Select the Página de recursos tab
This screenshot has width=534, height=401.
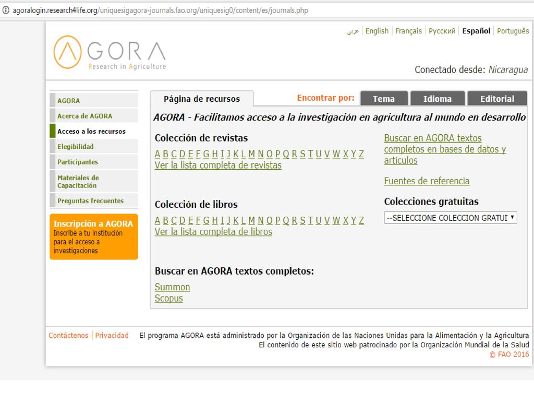[202, 99]
